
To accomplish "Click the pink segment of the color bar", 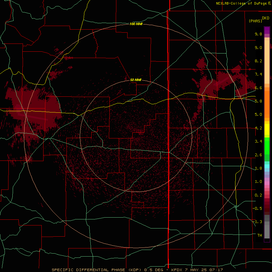I will coord(267,183).
